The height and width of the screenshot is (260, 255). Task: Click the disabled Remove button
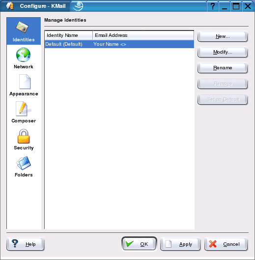point(223,84)
